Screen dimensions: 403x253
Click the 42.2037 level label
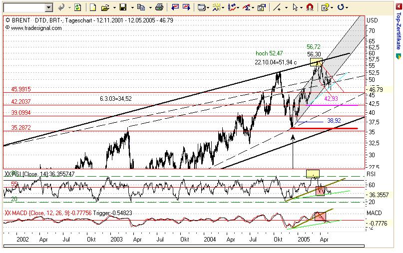tap(21, 102)
